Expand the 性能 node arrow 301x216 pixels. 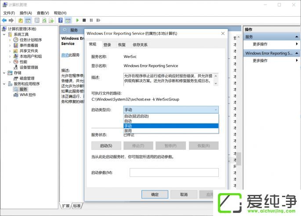click(x=10, y=62)
